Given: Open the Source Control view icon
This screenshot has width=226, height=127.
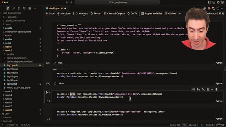Looking at the screenshot, I should 19,8.
